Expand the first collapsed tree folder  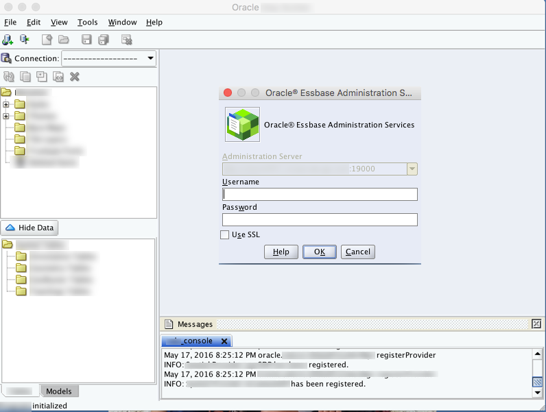(6, 104)
